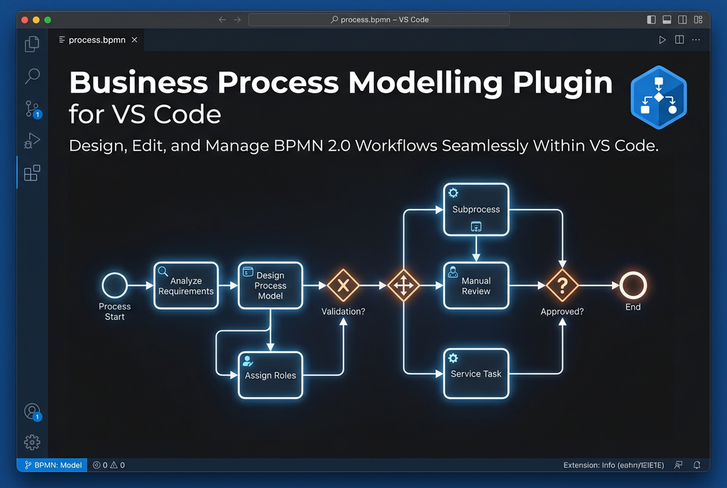Viewport: 727px width, 488px height.
Task: Split the editor with the split icon
Action: 679,40
